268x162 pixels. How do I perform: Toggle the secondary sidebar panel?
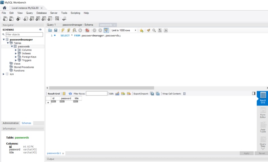pos(254,93)
